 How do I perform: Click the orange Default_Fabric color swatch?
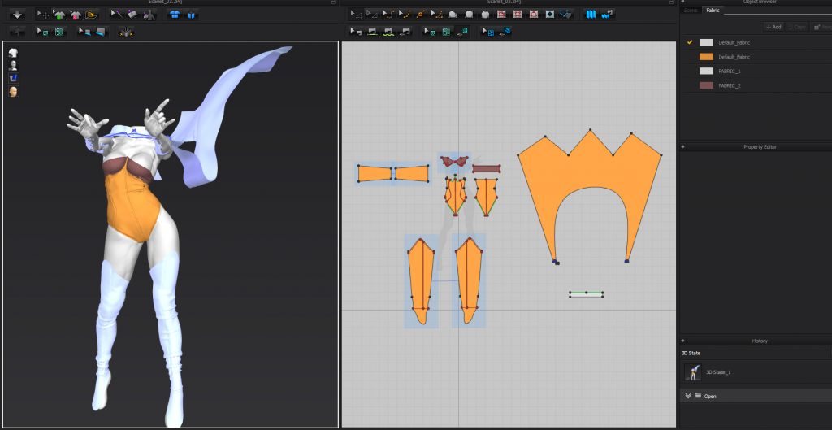point(706,56)
